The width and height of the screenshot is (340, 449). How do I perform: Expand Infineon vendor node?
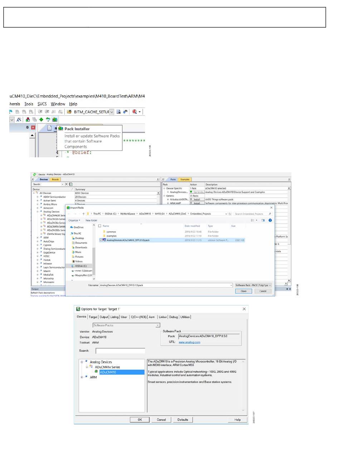37,263
